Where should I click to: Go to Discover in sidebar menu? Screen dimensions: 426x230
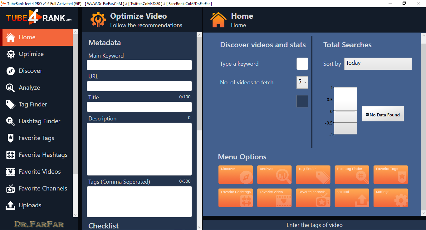[x=37, y=71]
